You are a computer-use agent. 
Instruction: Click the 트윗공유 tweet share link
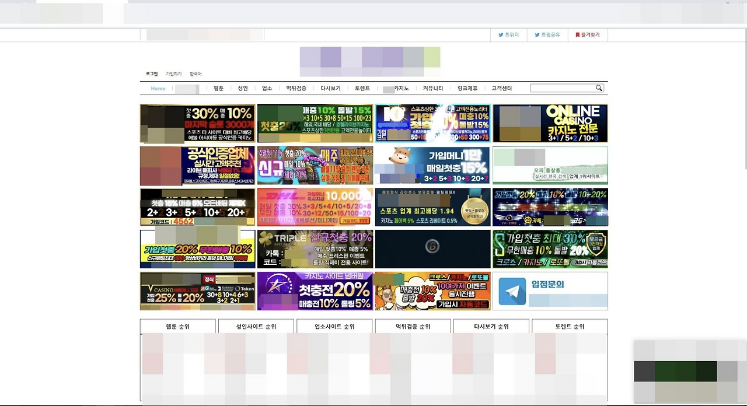click(547, 35)
